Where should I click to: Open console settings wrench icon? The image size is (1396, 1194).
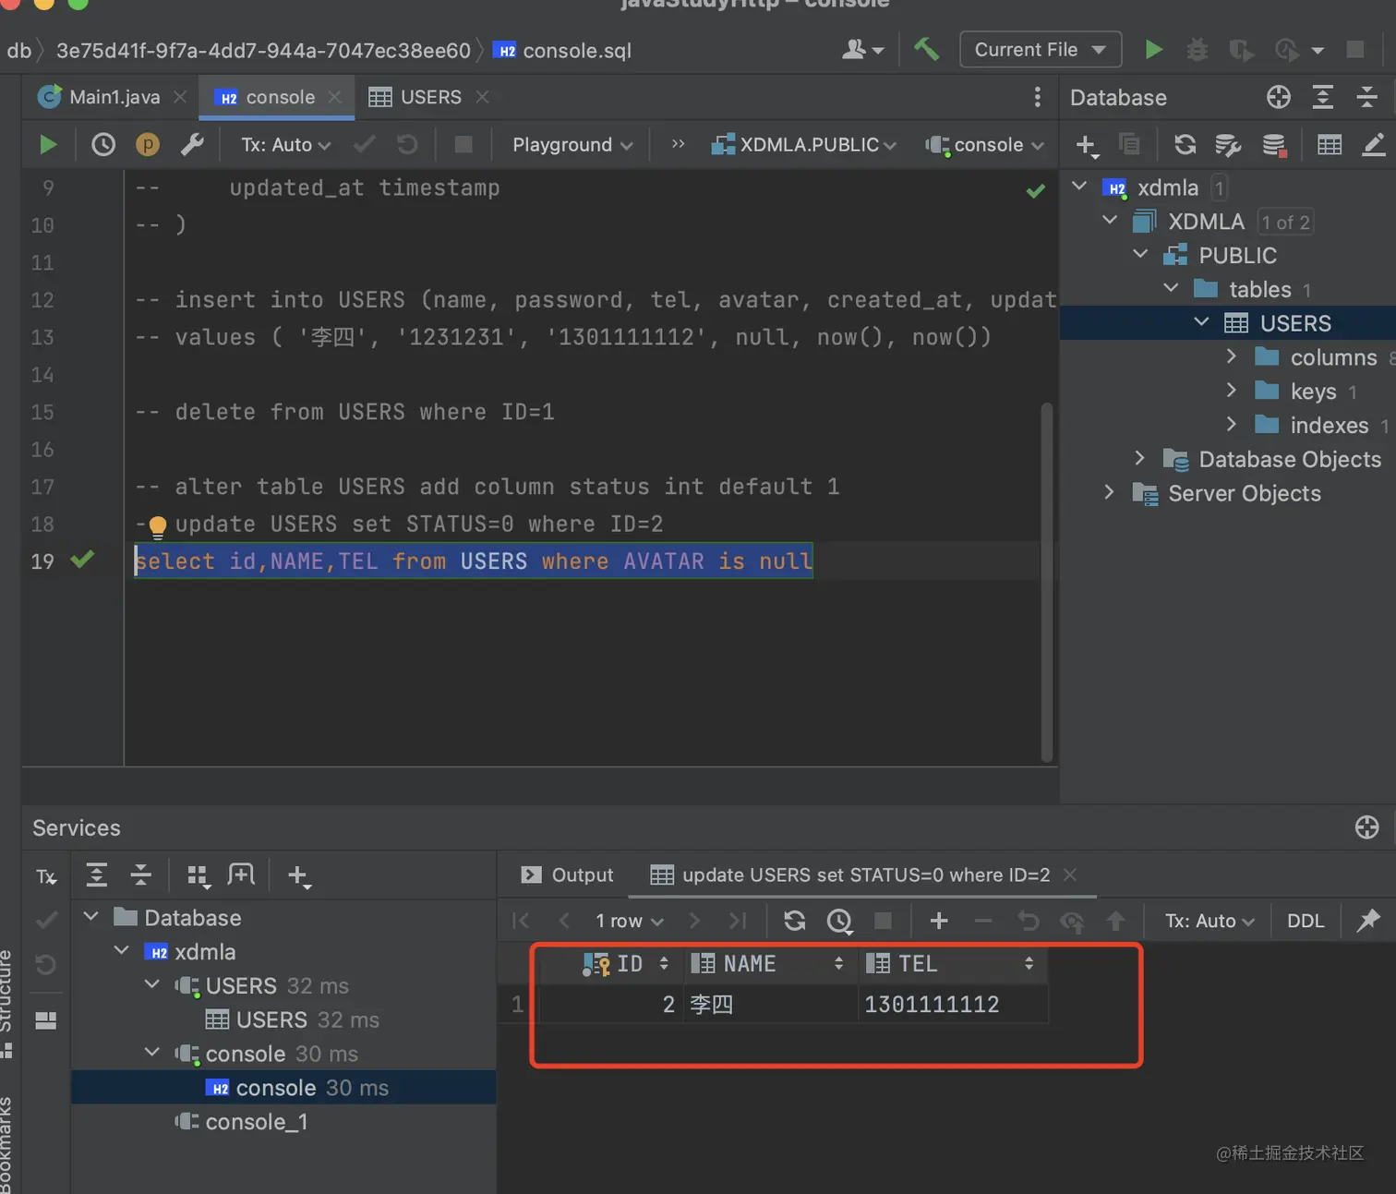192,145
